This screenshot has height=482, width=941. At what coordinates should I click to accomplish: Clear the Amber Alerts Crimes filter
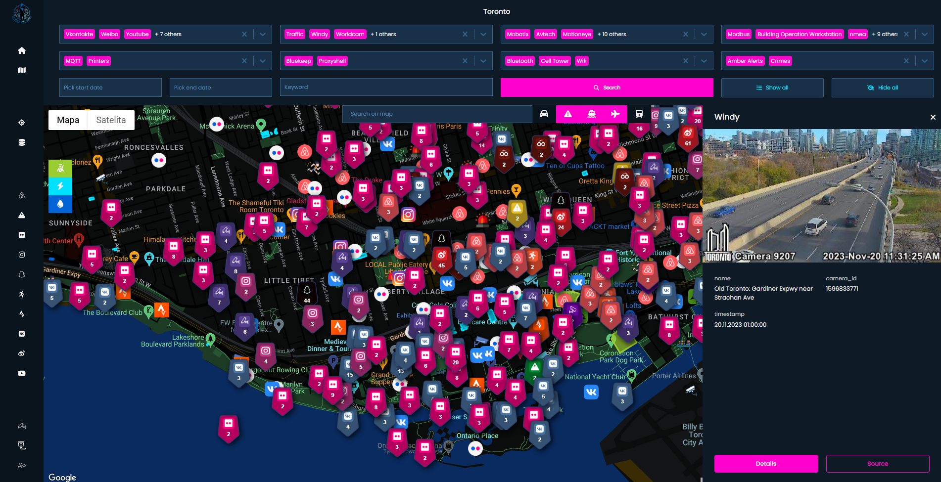pos(906,61)
